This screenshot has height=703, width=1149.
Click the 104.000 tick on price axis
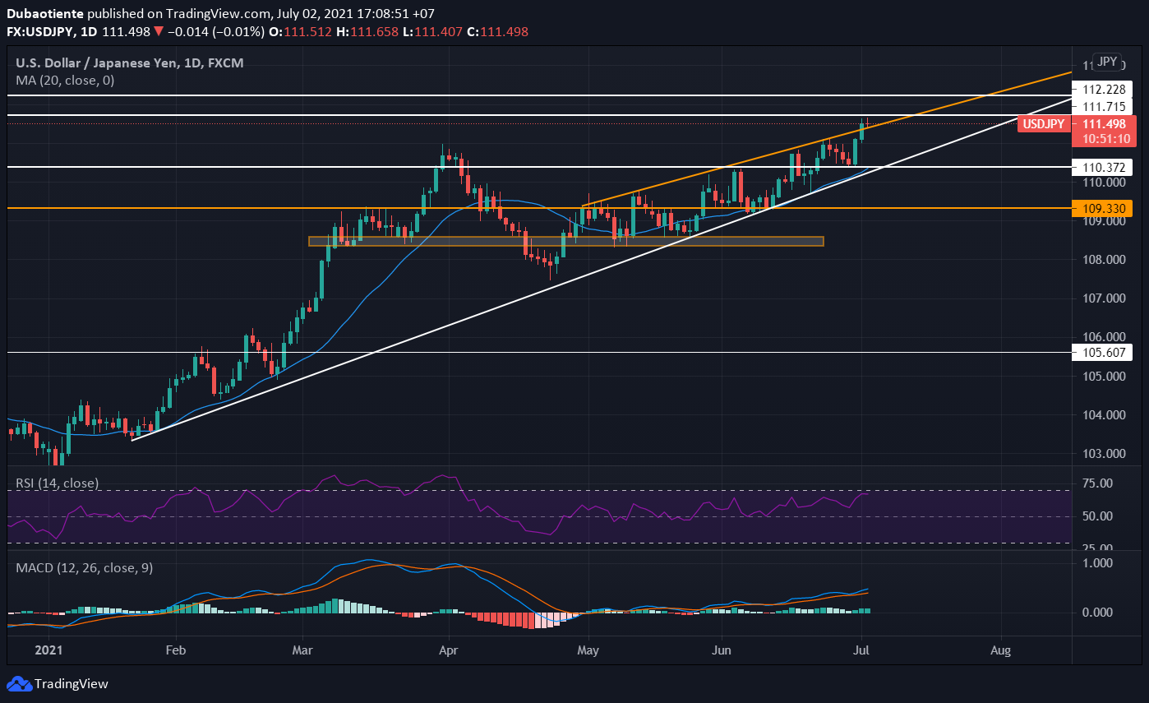pyautogui.click(x=1103, y=415)
